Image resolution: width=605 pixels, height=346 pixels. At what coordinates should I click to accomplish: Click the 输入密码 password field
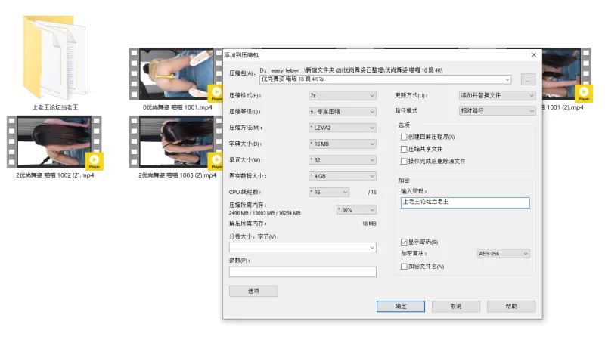coord(465,202)
